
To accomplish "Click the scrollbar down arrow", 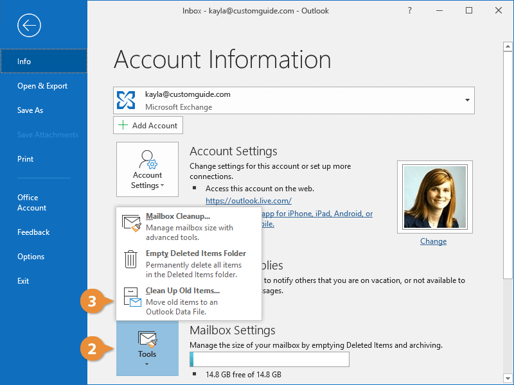I will 508,377.
